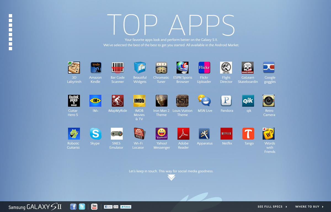Screen dimensions: 331x212
Task: Open the MSN Live icon
Action: click(x=204, y=101)
